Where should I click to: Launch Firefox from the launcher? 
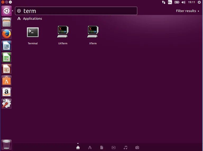[6, 34]
